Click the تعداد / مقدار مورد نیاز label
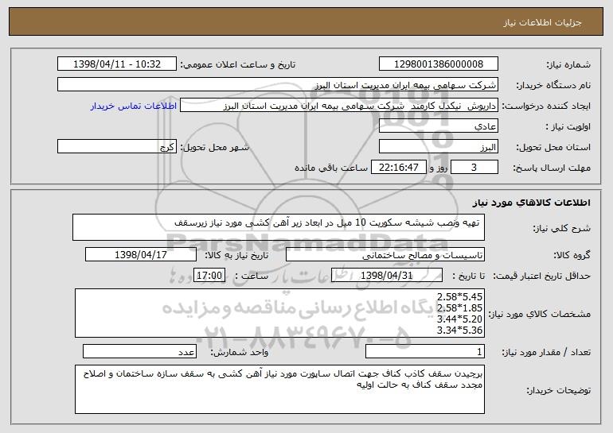Image resolution: width=613 pixels, height=433 pixels. 546,352
